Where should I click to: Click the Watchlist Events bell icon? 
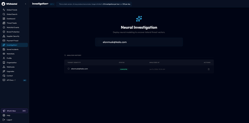(4, 27)
